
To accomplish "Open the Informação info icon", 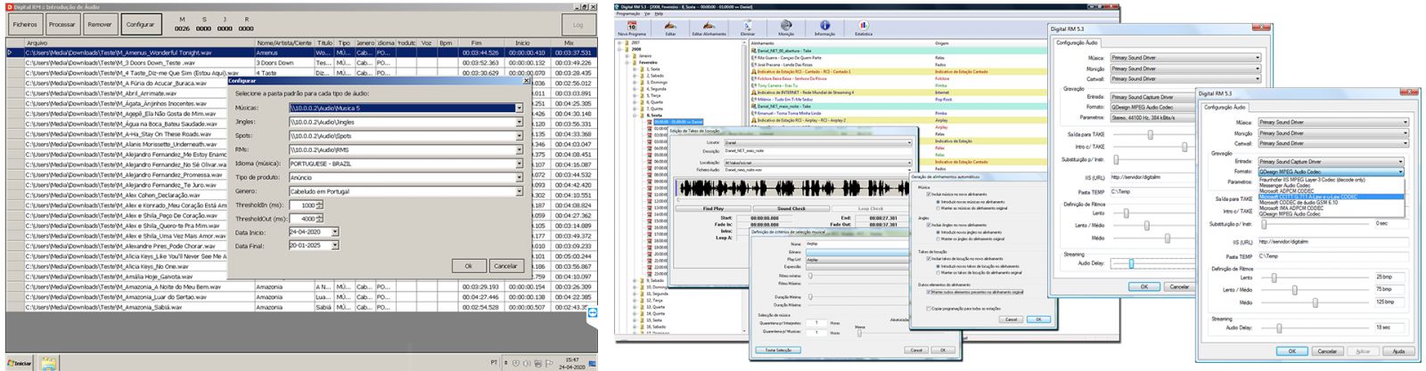I will click(x=824, y=26).
